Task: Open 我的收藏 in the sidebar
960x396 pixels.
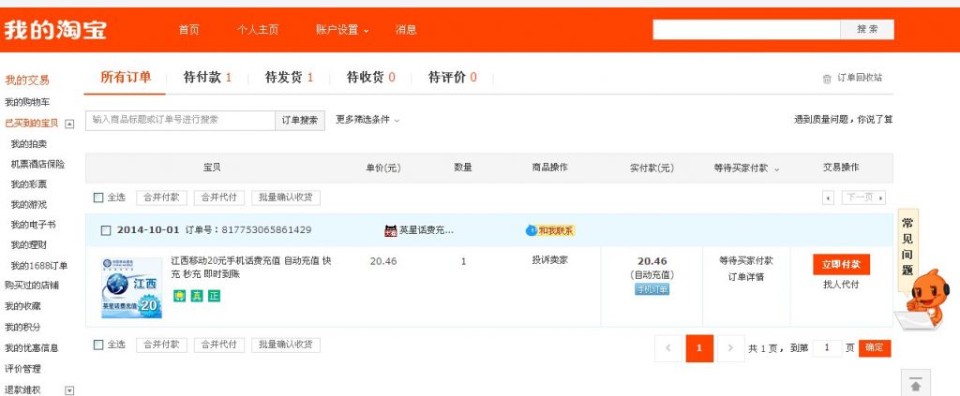Action: coord(22,306)
